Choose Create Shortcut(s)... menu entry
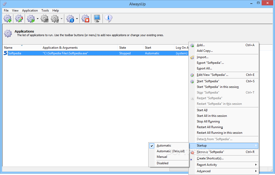Image resolution: width=275 pixels, height=175 pixels. point(224,158)
